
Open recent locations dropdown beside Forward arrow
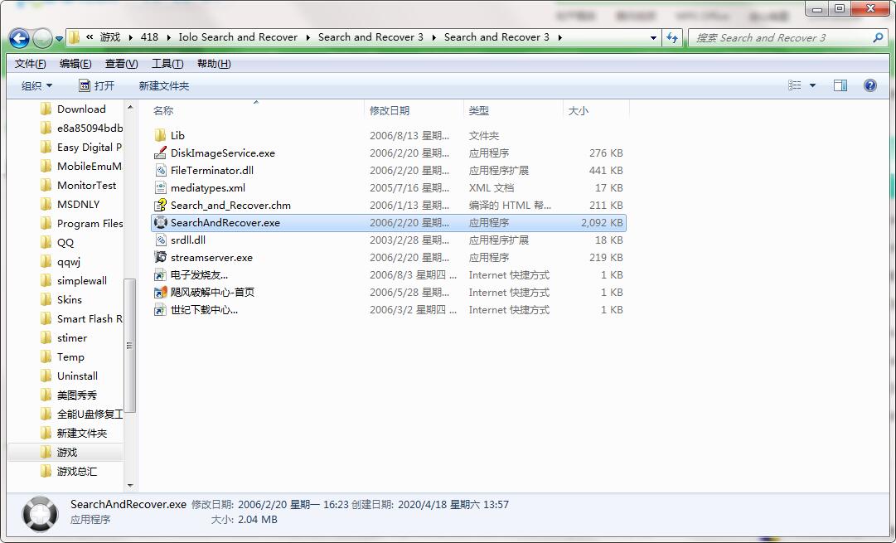59,39
